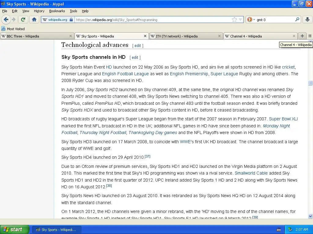
Task: Open the downloads arrow button
Action: [307, 19]
